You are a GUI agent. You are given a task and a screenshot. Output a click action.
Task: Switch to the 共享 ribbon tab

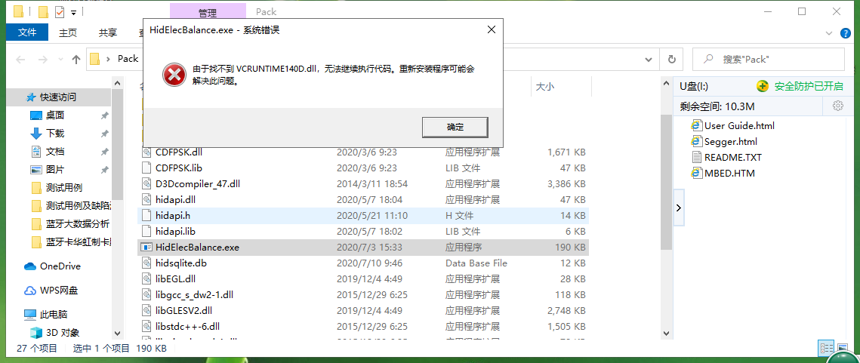[107, 32]
